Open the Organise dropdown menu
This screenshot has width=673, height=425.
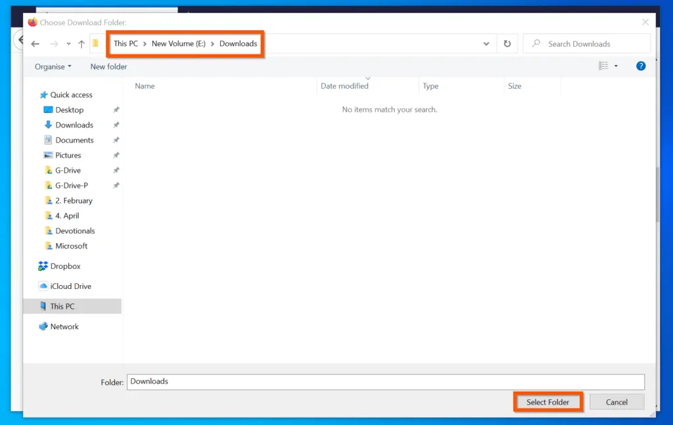click(51, 66)
